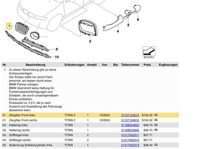Click part link 51217002311
This screenshot has width=198, height=149.
(130, 135)
